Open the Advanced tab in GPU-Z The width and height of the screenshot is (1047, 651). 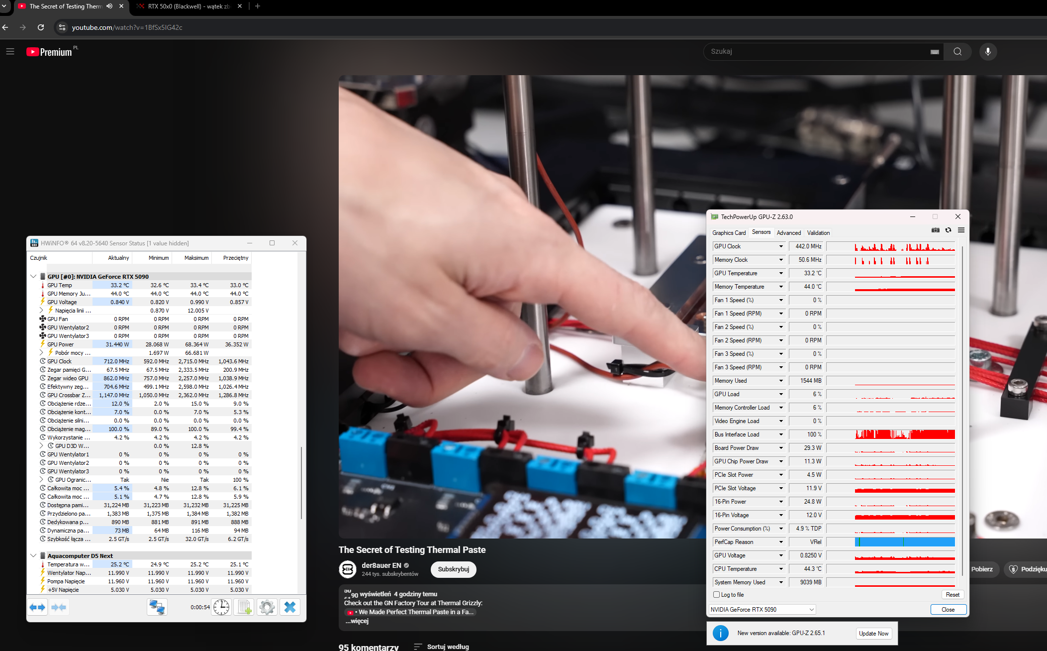pos(788,233)
